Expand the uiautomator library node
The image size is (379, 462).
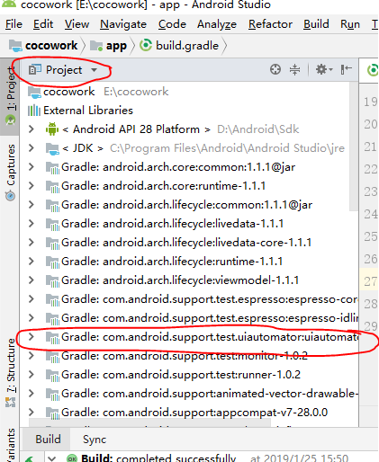pyautogui.click(x=31, y=337)
